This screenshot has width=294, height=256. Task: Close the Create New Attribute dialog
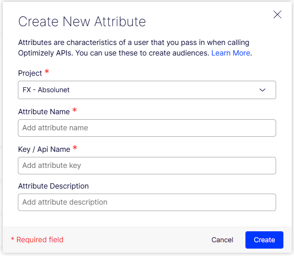coord(277,15)
